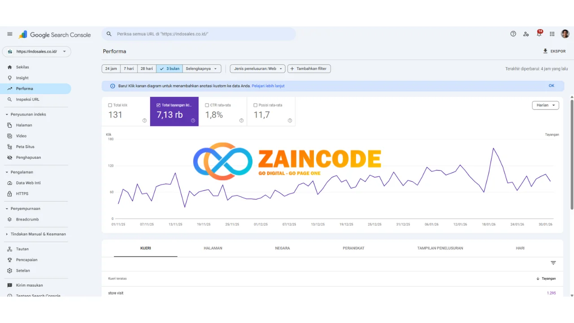Viewport: 574px width, 323px height.
Task: Click the Posisi rata-rata help icon
Action: pos(290,120)
